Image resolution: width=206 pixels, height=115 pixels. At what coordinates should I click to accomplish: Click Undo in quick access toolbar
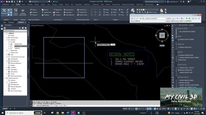(22, 2)
